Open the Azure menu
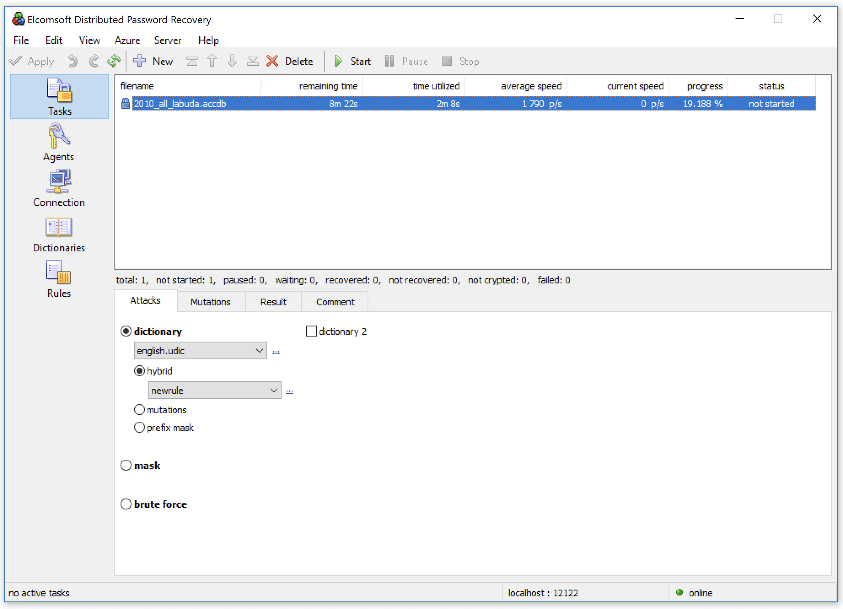This screenshot has height=609, width=843. coord(126,40)
